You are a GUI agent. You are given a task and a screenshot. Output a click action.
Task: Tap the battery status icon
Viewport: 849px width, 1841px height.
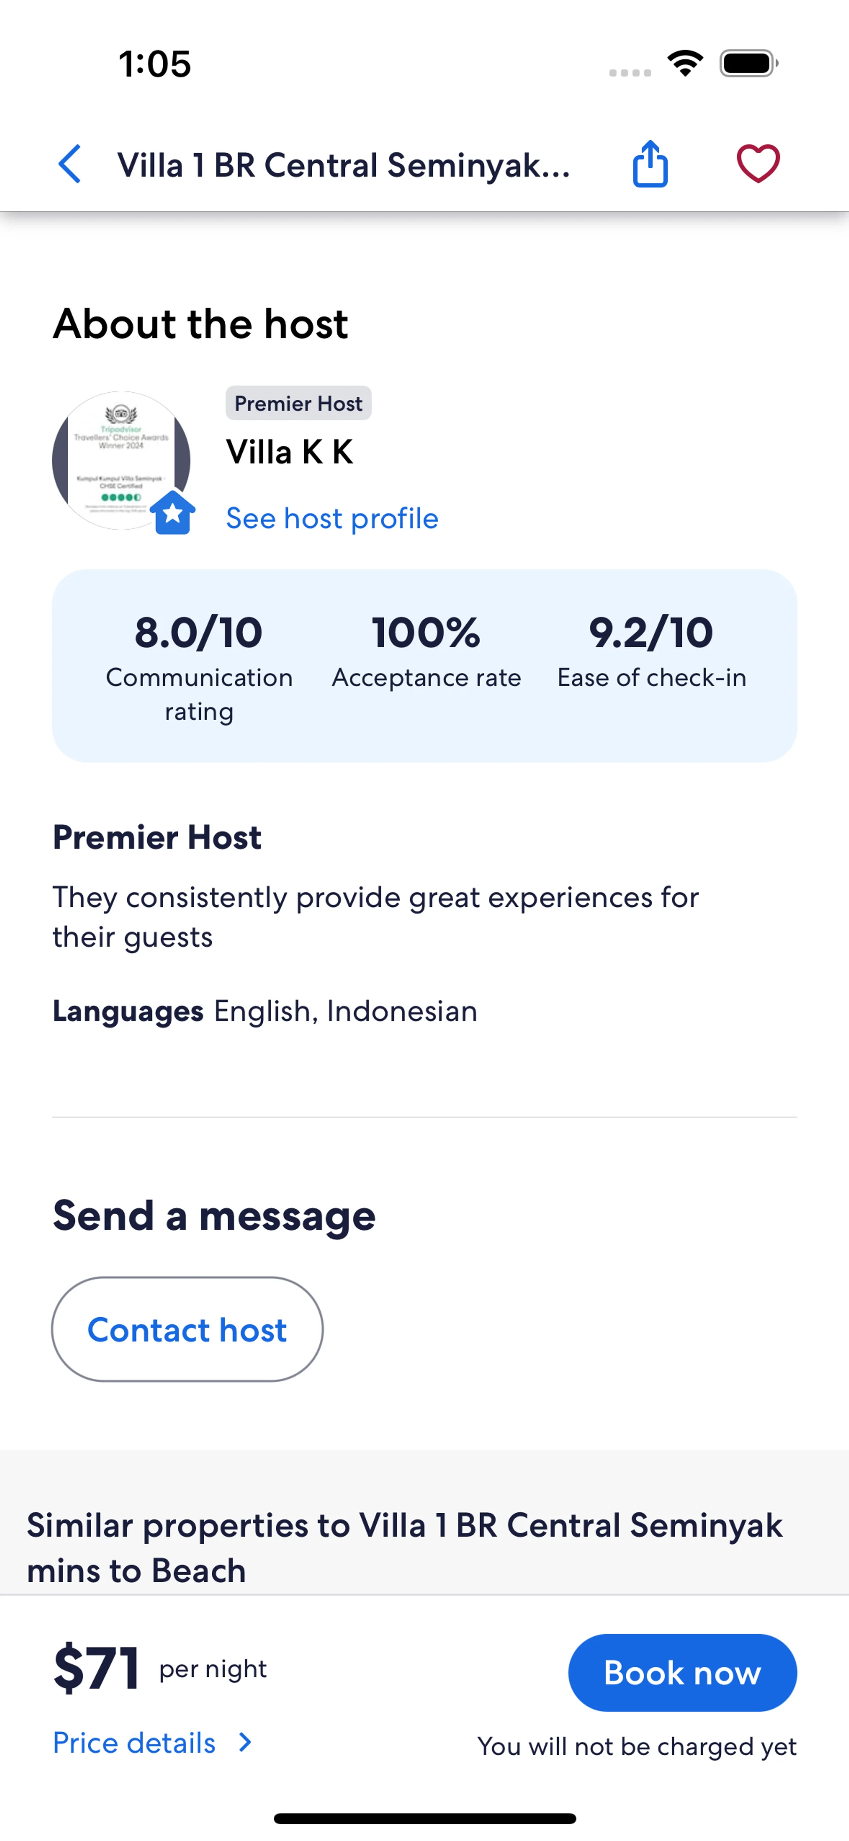point(748,64)
